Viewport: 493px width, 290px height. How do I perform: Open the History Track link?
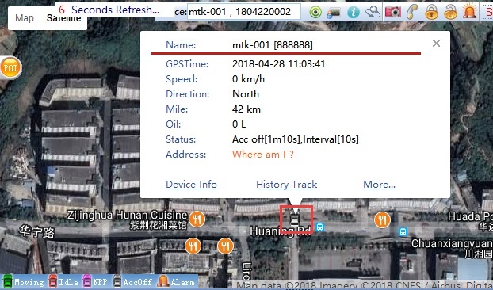tap(286, 185)
